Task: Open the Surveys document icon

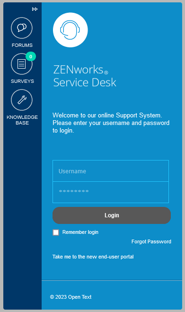Action: 22,64
